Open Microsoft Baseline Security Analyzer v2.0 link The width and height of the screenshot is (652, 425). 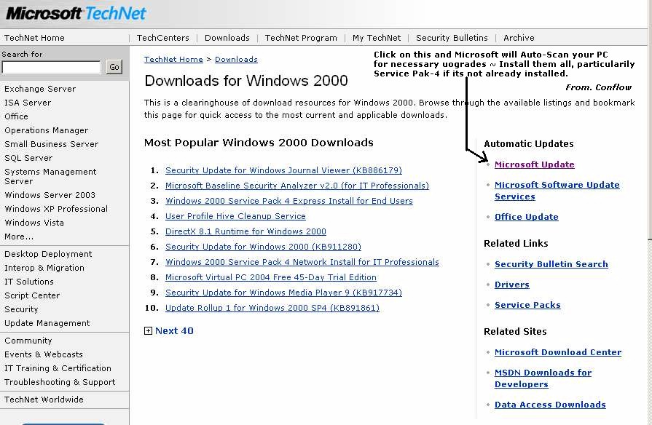[x=297, y=186]
